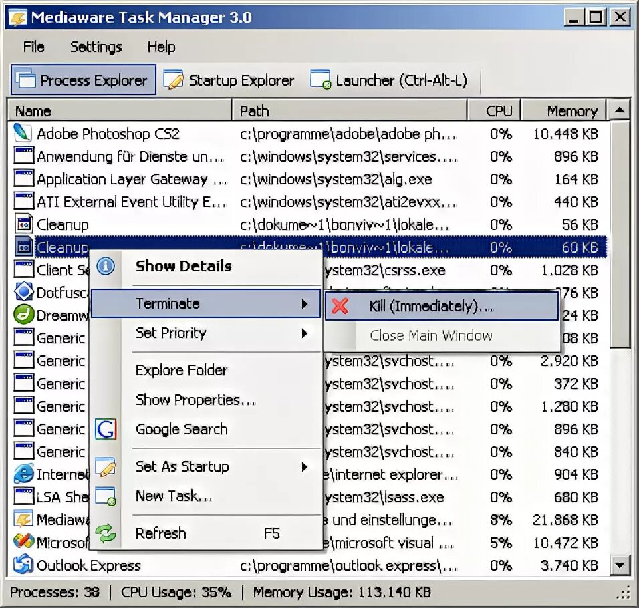This screenshot has width=639, height=608.
Task: Select the Outlook Express process row
Action: point(307,565)
